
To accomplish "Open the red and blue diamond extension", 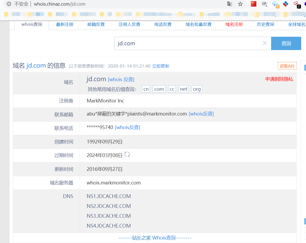I will (x=286, y=4).
